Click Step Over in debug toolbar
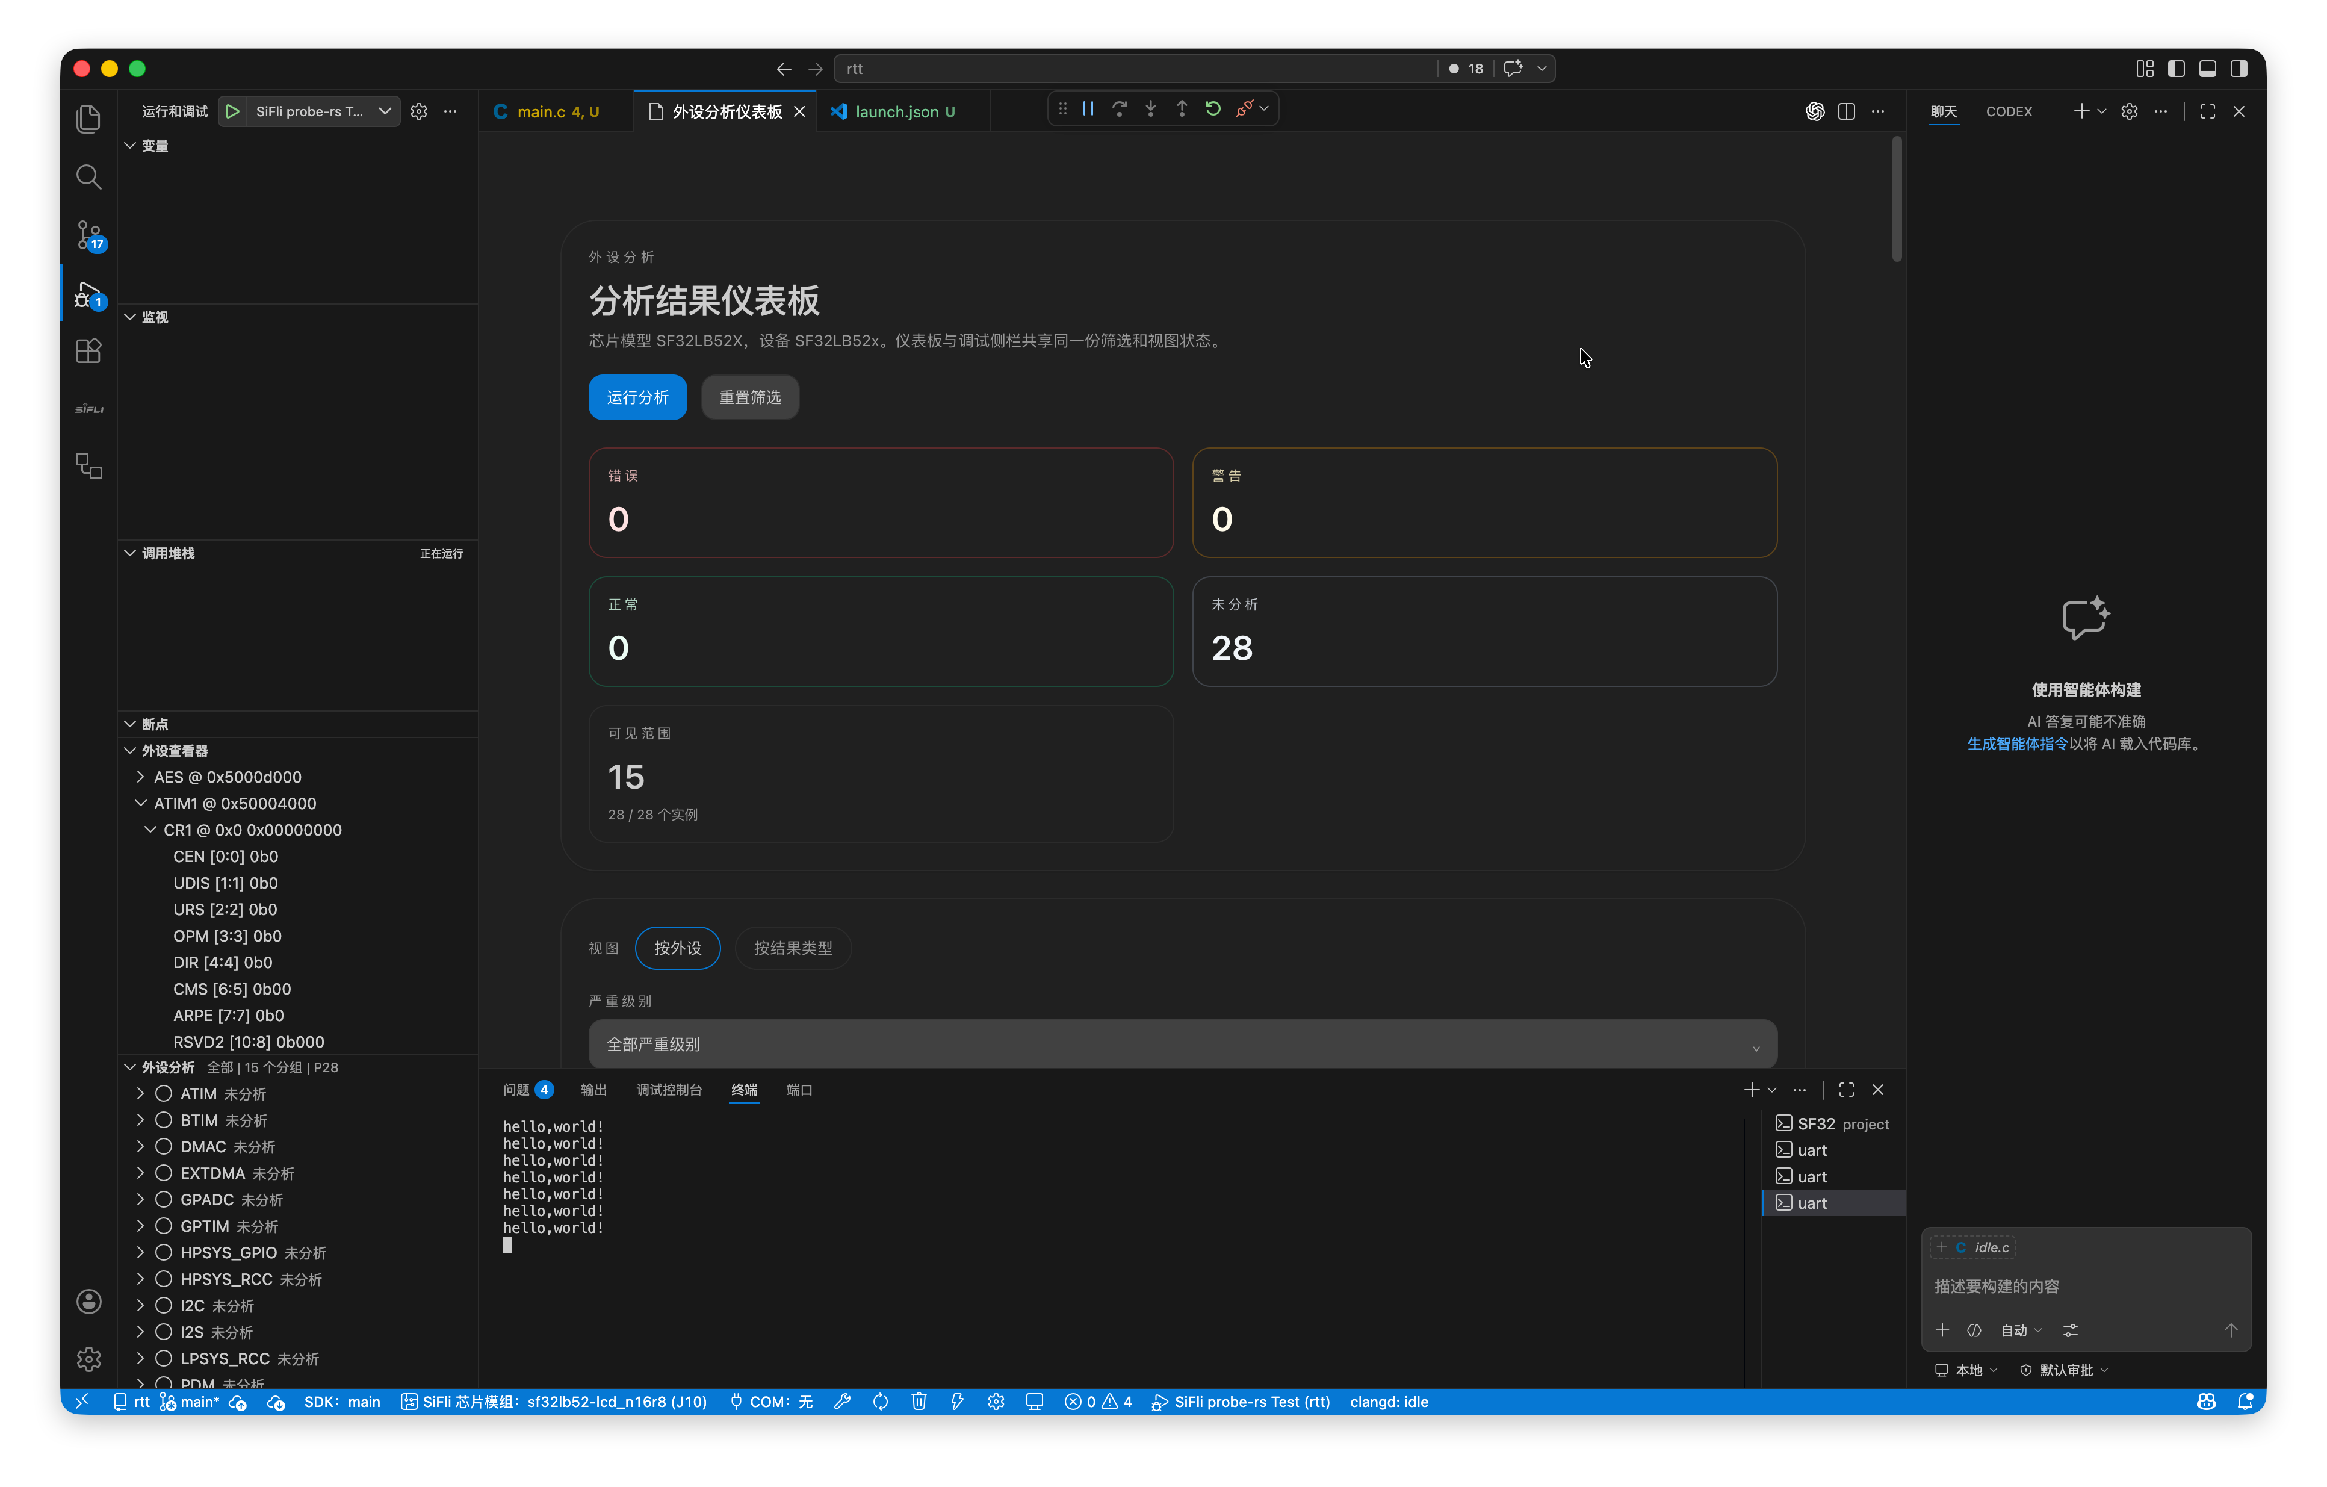The width and height of the screenshot is (2327, 1487). pyautogui.click(x=1119, y=109)
